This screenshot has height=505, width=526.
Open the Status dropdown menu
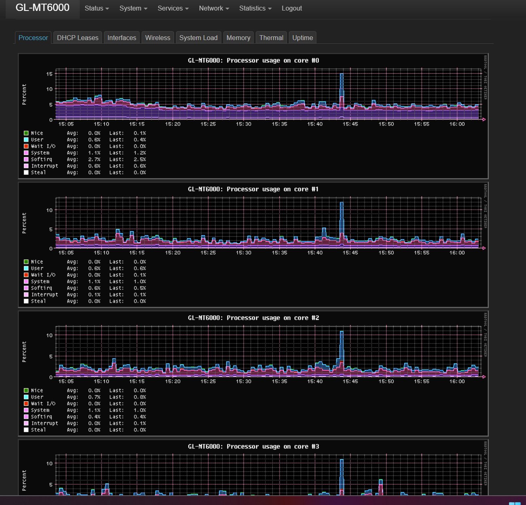[97, 8]
